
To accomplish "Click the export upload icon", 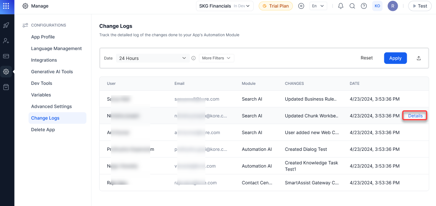I will (418, 58).
